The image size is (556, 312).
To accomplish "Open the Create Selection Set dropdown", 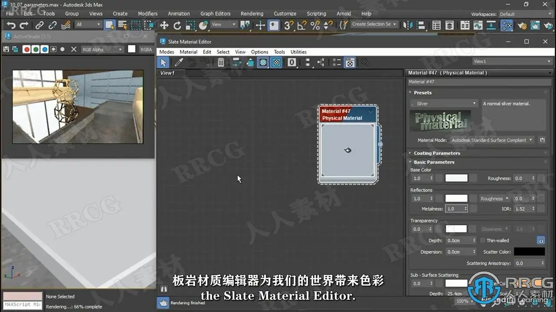I will 374,24.
